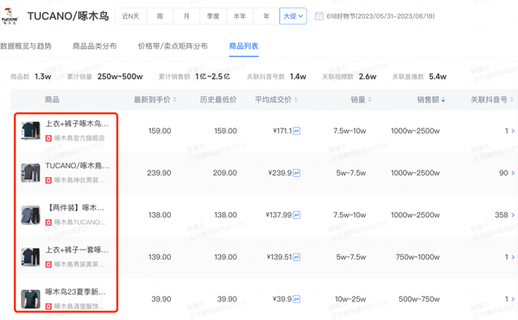This screenshot has height=320, width=518.
Task: Click revenue cell 500w~750w
Action: click(419, 299)
